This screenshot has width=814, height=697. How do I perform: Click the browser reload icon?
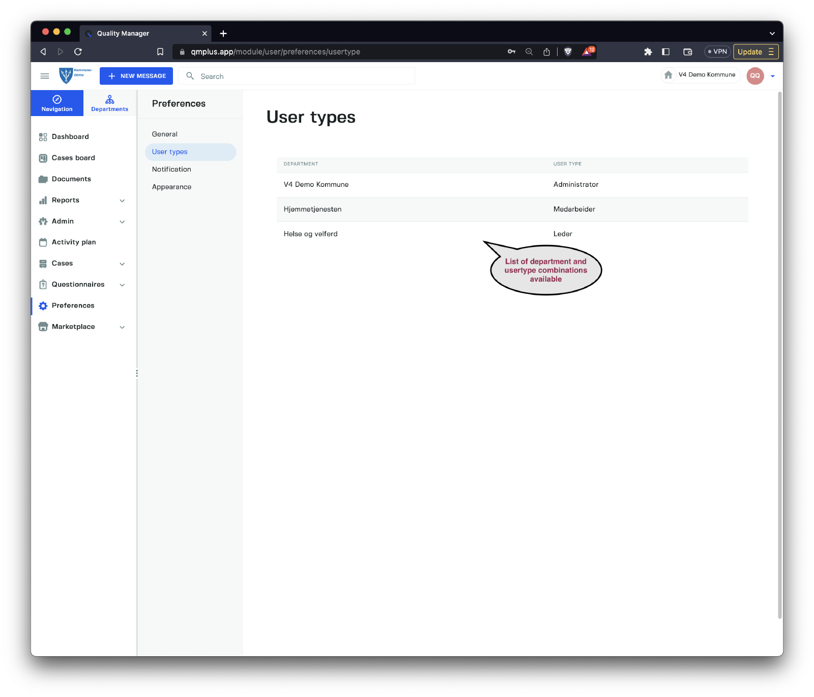click(x=78, y=51)
